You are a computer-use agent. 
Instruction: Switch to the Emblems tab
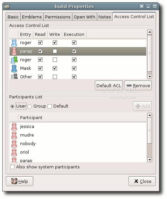(x=32, y=17)
